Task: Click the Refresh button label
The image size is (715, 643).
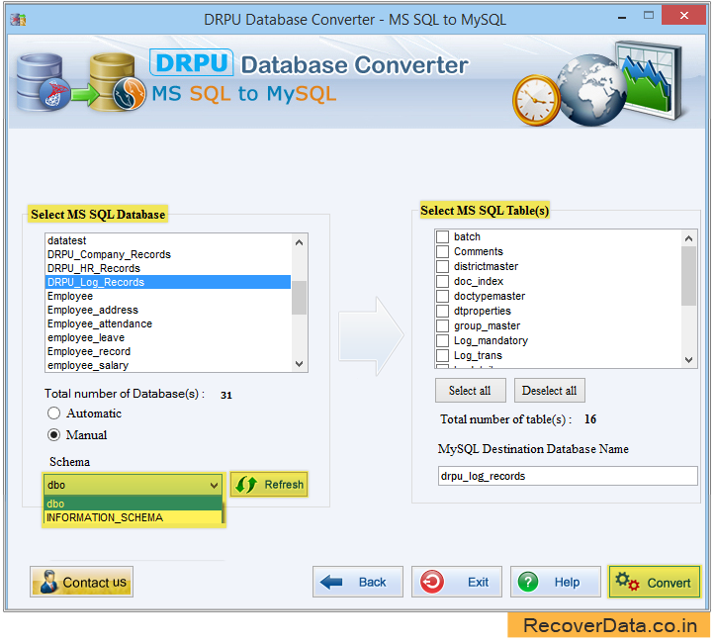Action: pyautogui.click(x=284, y=485)
